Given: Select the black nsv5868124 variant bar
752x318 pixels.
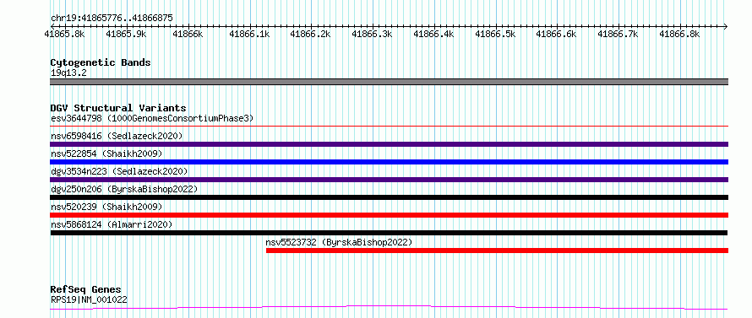Looking at the screenshot, I should [390, 233].
